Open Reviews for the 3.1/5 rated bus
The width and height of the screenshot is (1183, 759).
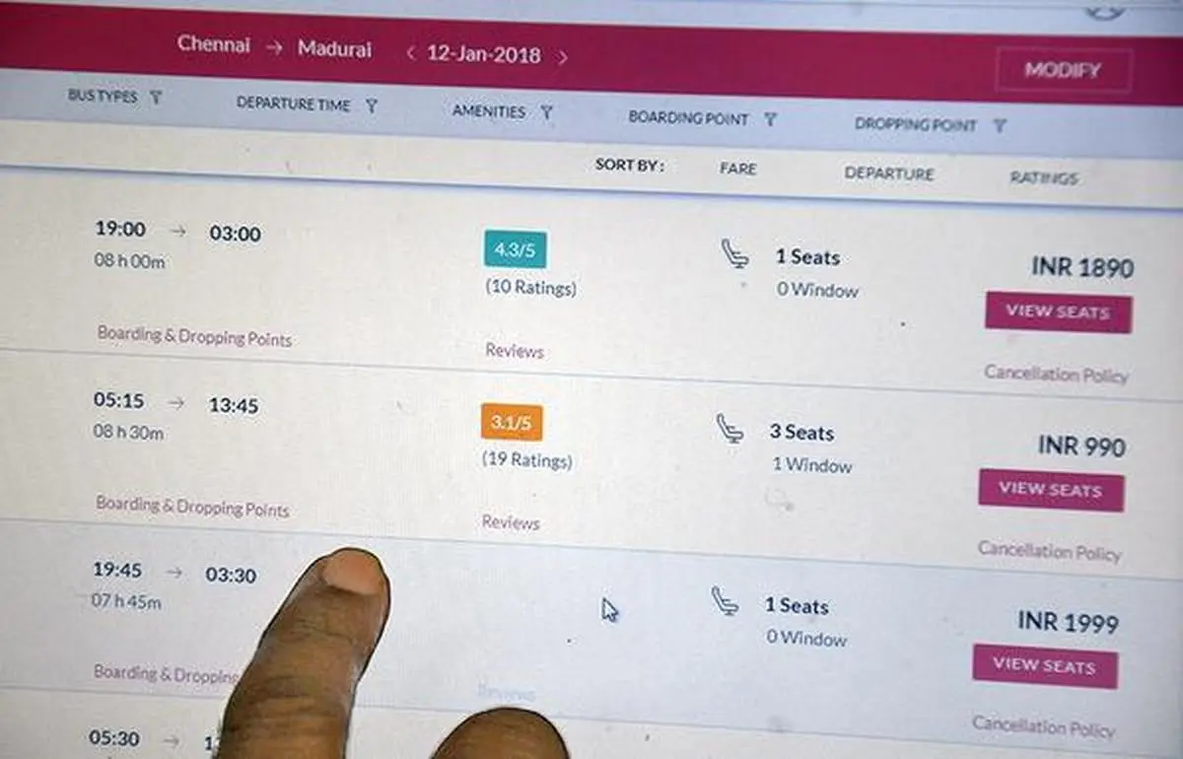coord(511,522)
